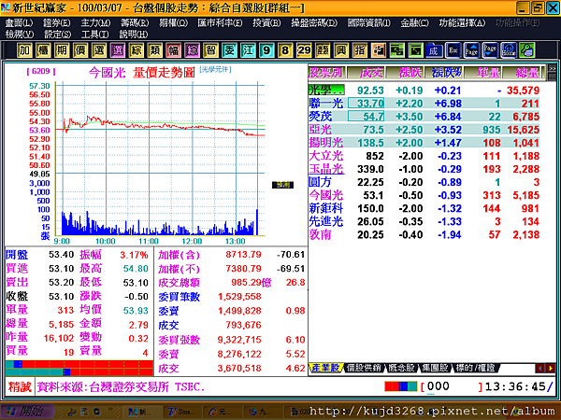The width and height of the screenshot is (561, 420).
Task: Click the 單量 column header
Action: point(483,73)
